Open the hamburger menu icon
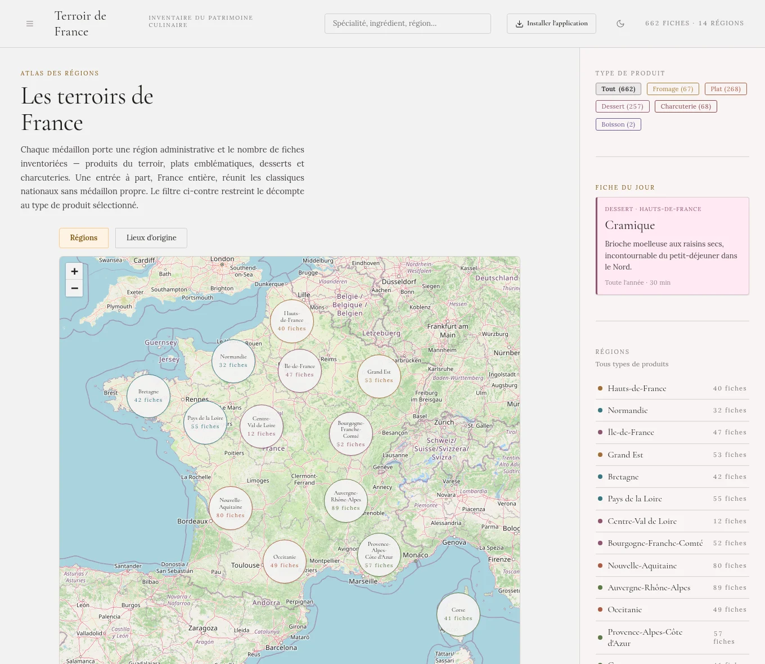765x664 pixels. click(30, 24)
